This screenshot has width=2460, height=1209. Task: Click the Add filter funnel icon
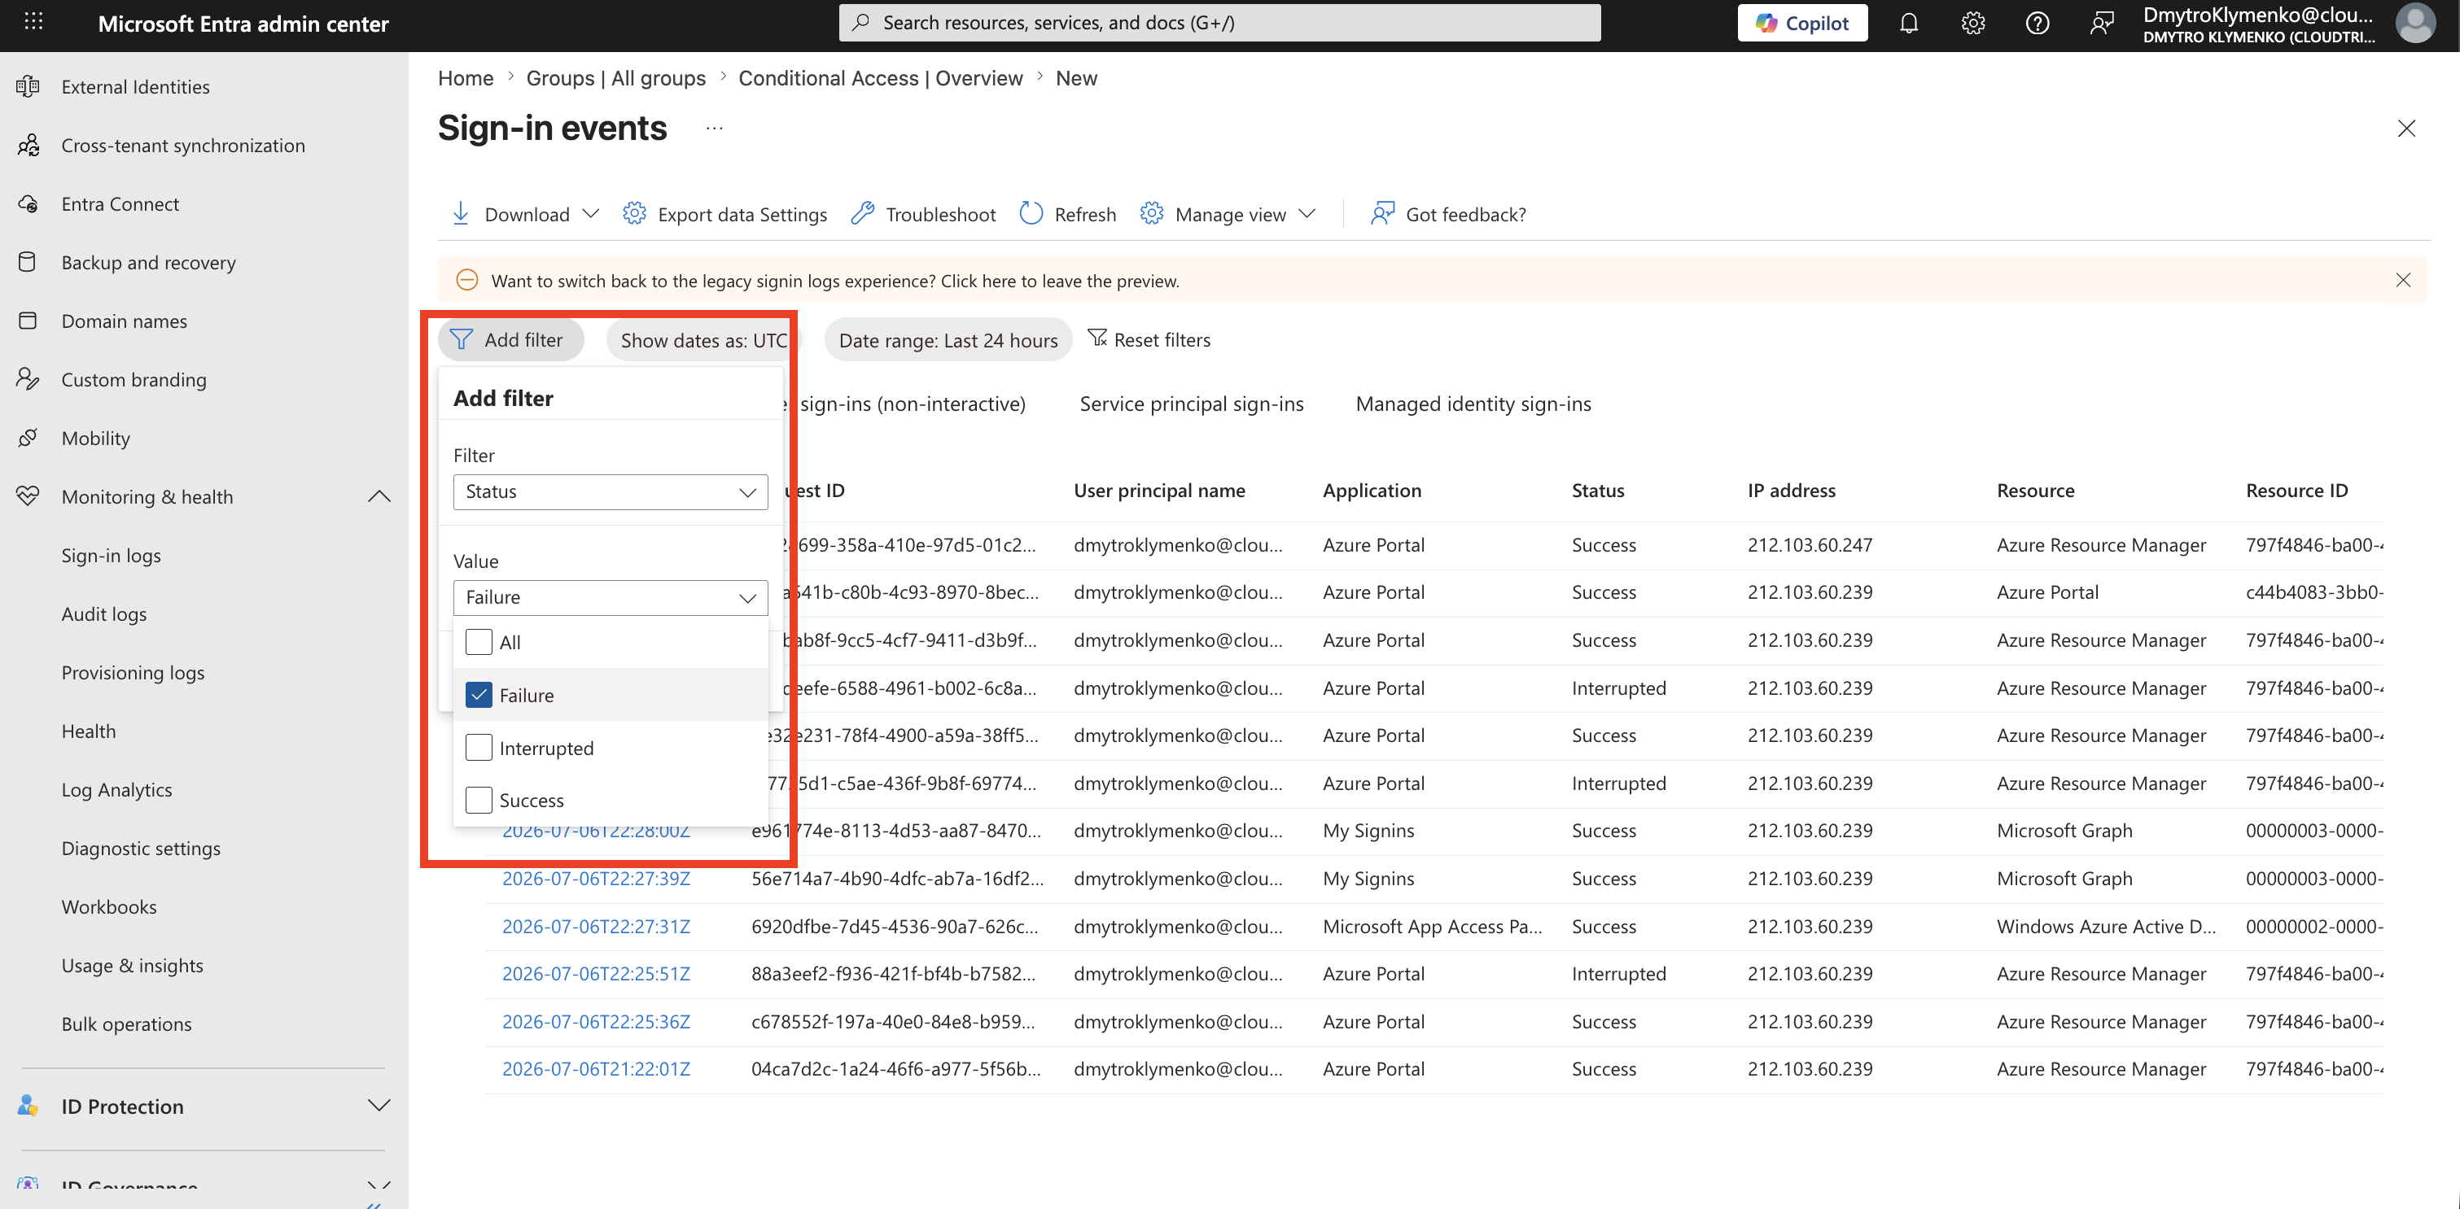462,340
